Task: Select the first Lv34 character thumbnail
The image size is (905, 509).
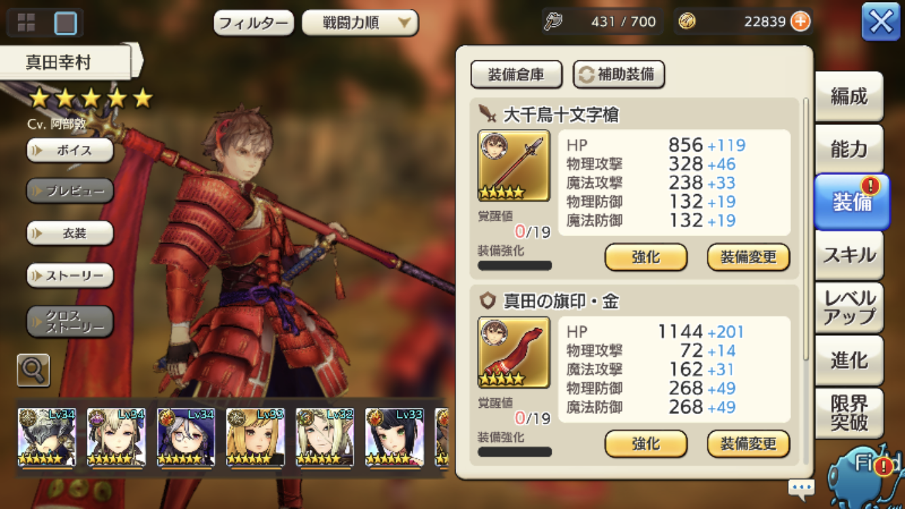Action: pos(47,437)
